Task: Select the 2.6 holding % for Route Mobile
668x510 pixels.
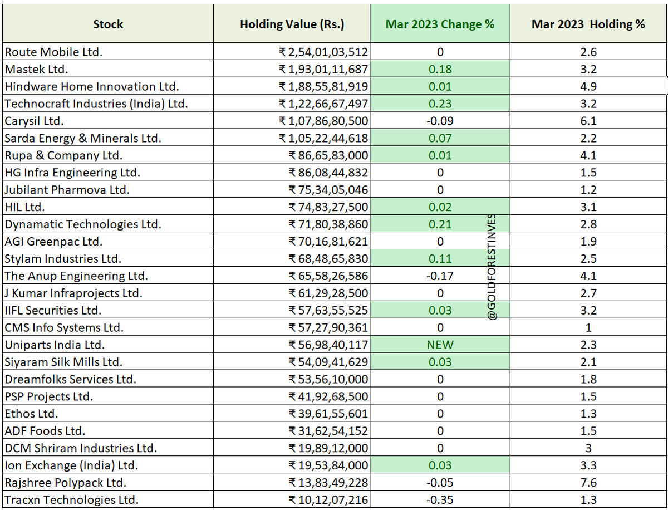Action: pos(588,52)
